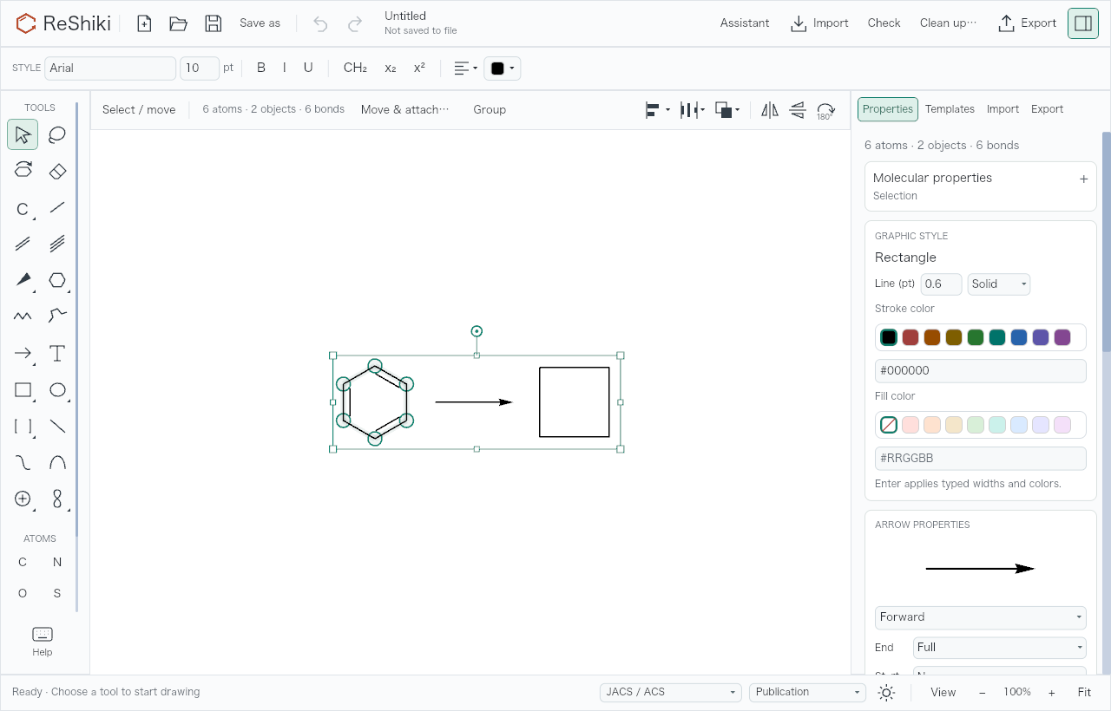Toggle the light/dark theme icon
The width and height of the screenshot is (1111, 711).
click(x=886, y=692)
